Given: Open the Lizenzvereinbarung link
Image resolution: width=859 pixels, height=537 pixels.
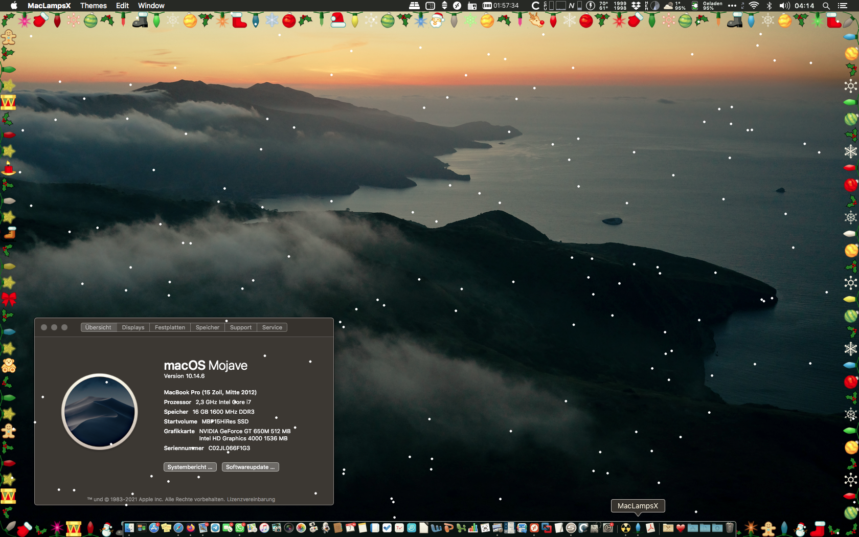Looking at the screenshot, I should coord(251,499).
